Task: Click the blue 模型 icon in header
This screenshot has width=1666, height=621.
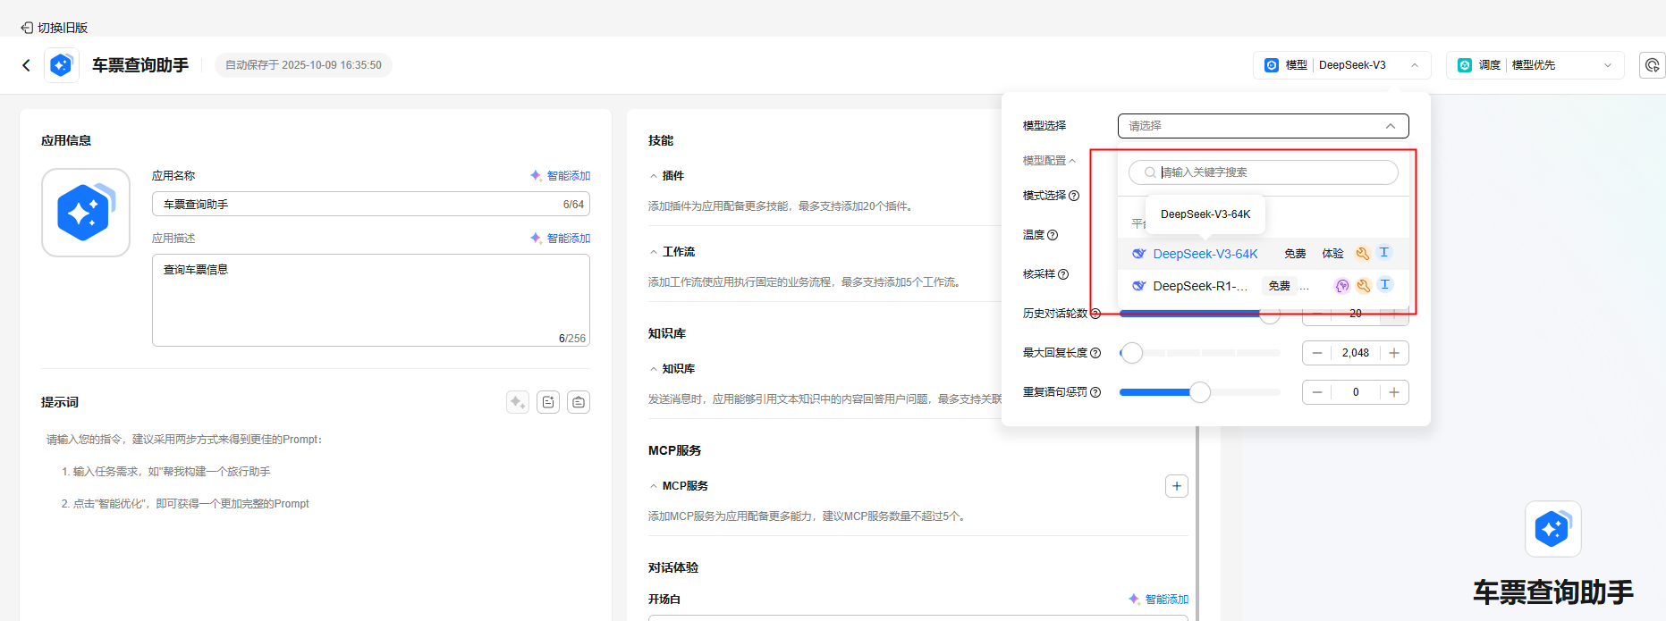Action: pos(1272,65)
